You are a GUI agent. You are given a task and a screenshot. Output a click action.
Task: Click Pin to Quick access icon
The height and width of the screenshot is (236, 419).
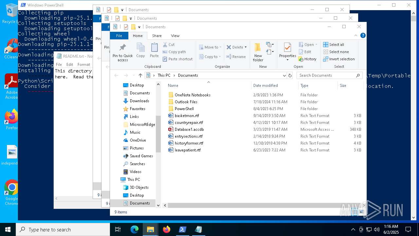click(123, 52)
